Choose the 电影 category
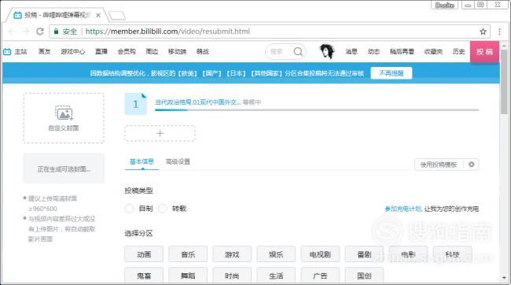 408,254
